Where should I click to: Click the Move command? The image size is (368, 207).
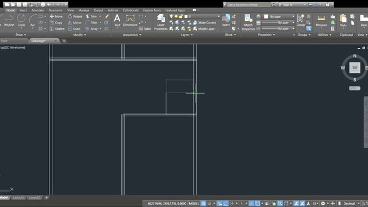click(56, 17)
